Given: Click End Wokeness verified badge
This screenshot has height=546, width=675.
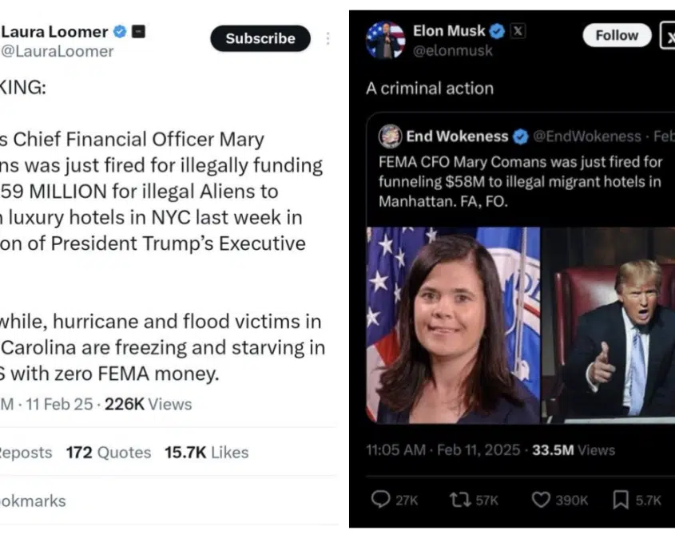Looking at the screenshot, I should click(520, 136).
